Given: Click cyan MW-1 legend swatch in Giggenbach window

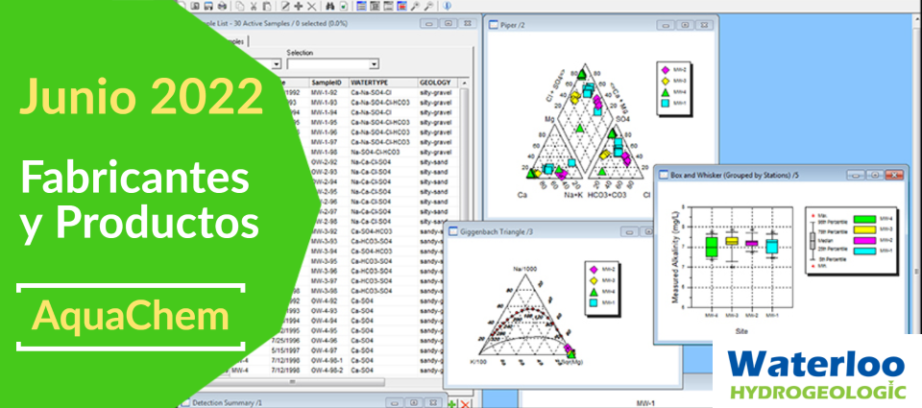Looking at the screenshot, I should click(594, 302).
